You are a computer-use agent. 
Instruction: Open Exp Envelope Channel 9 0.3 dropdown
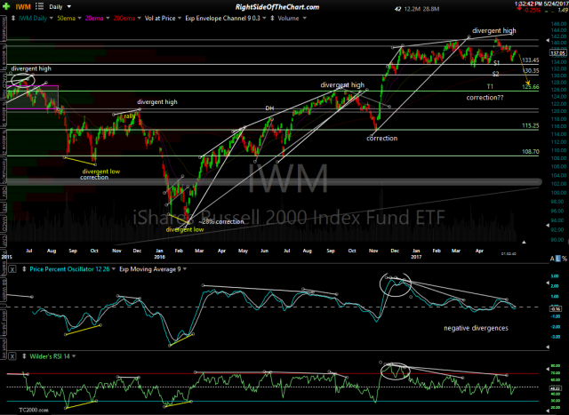coord(265,18)
